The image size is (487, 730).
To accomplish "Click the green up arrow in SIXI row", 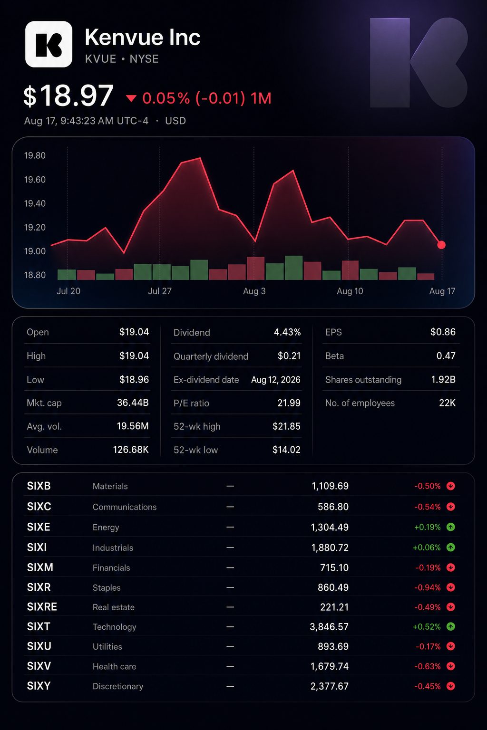I will pyautogui.click(x=451, y=547).
